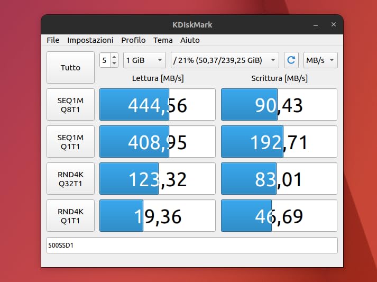
Task: Open the Profilo menu
Action: pos(133,40)
